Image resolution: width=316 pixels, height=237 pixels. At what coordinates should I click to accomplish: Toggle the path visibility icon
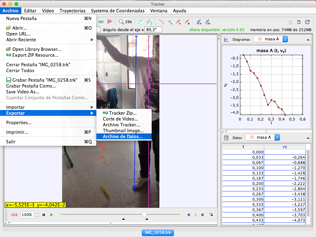[x=161, y=22]
